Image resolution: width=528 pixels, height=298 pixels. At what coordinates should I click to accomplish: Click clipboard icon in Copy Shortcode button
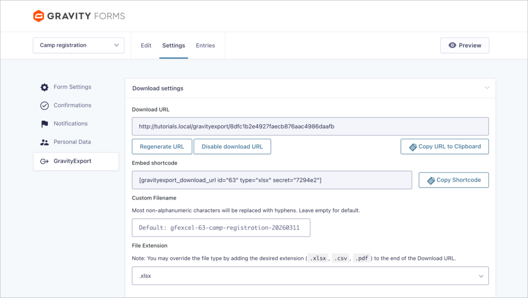coord(431,180)
